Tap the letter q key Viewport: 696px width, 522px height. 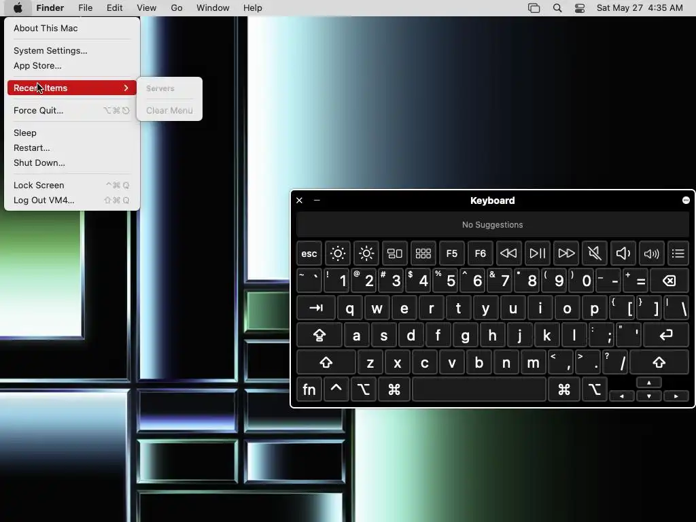coord(350,308)
